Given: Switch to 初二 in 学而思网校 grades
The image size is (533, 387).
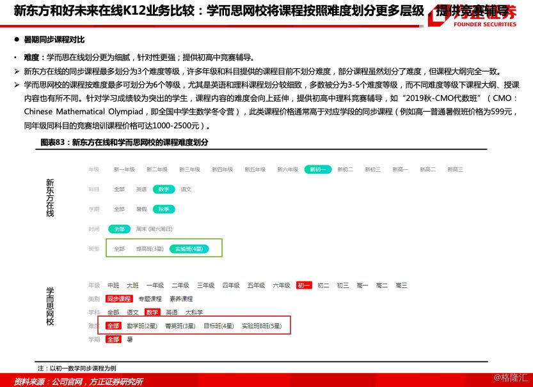Looking at the screenshot, I should click(323, 285).
